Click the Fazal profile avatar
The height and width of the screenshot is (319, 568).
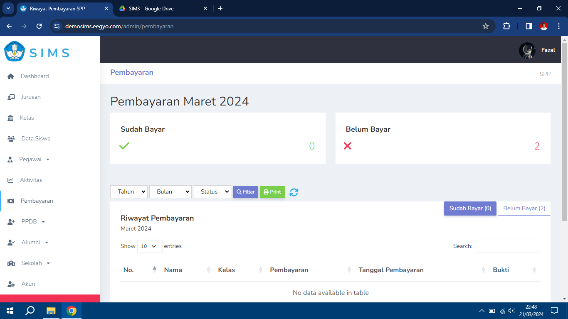(527, 50)
